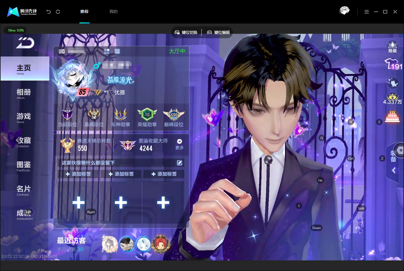Screen dimensions: 404x271
Task: Click the first 添加标签 button
Action: click(78, 174)
